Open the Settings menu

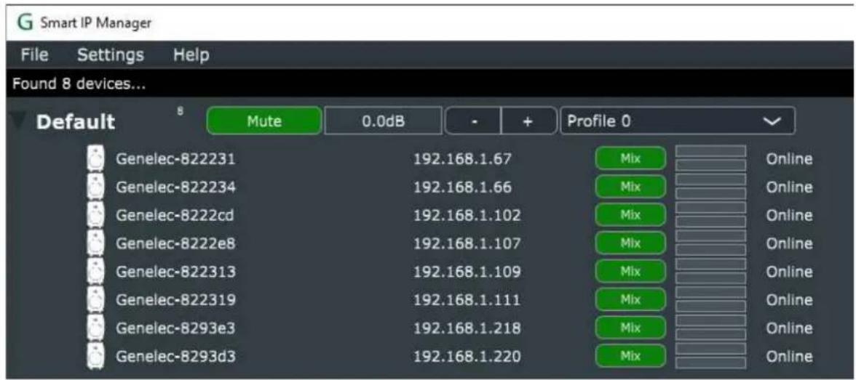point(111,55)
